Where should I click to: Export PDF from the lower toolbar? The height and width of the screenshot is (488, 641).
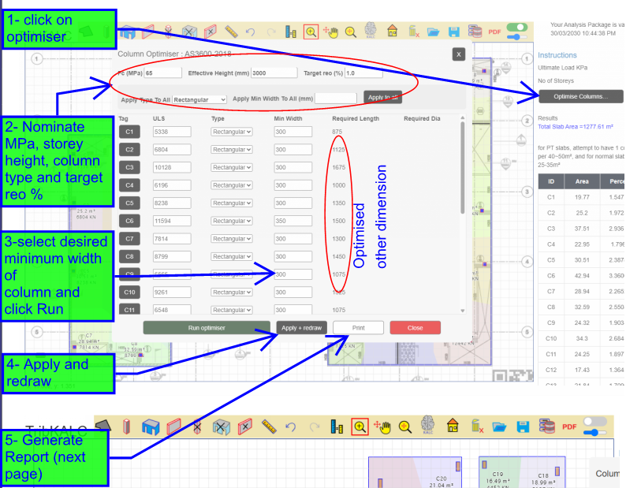click(x=569, y=427)
